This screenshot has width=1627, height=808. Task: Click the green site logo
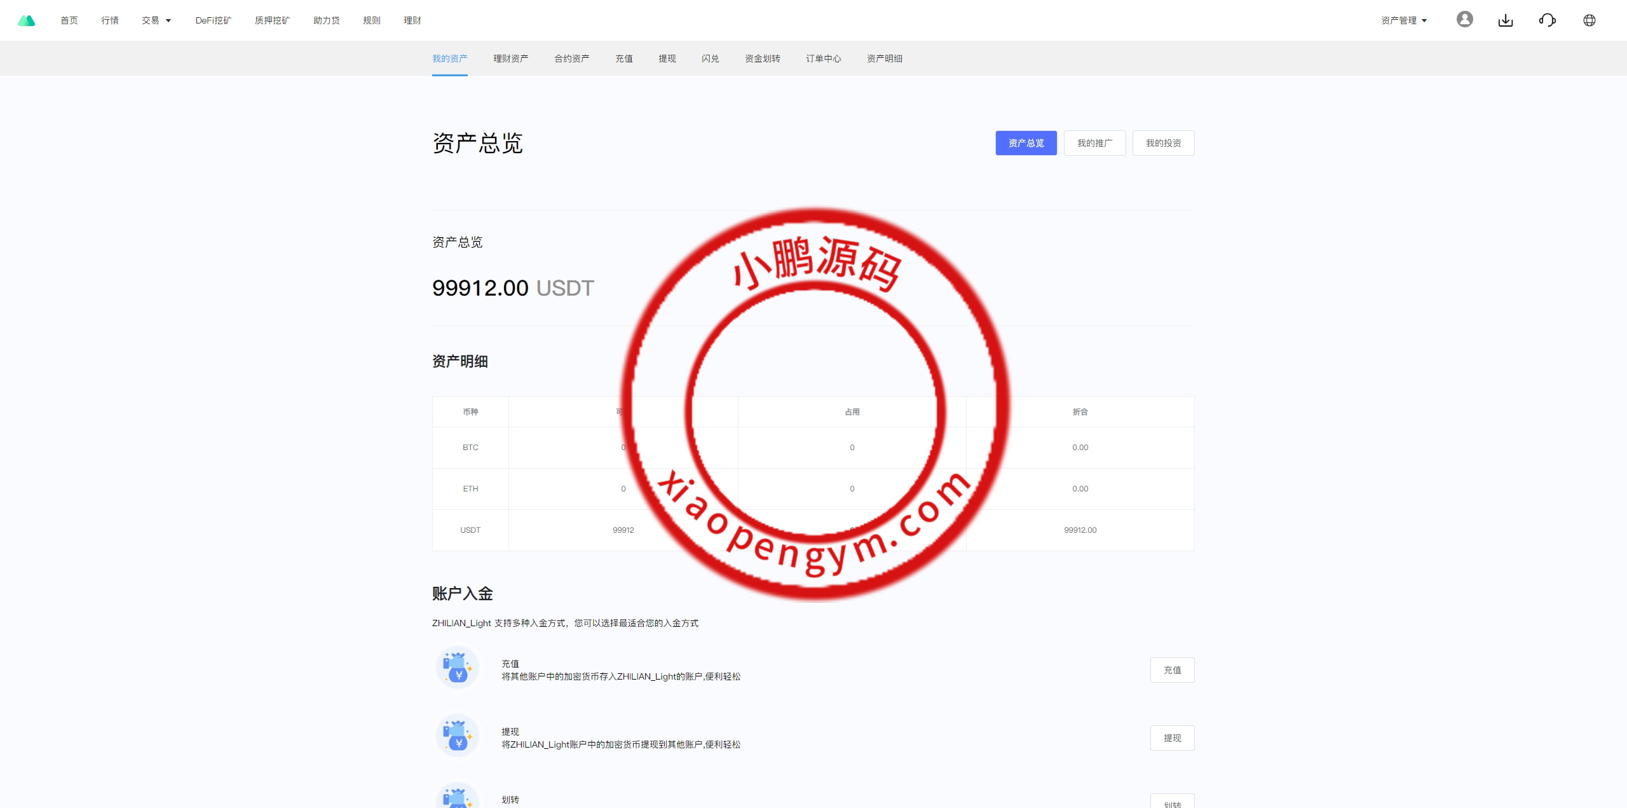point(26,20)
